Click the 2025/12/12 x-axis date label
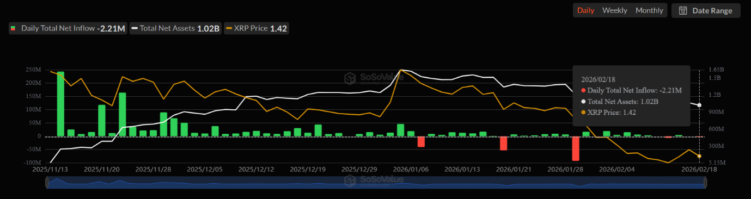Screen dimensions: 751x199 (256, 169)
